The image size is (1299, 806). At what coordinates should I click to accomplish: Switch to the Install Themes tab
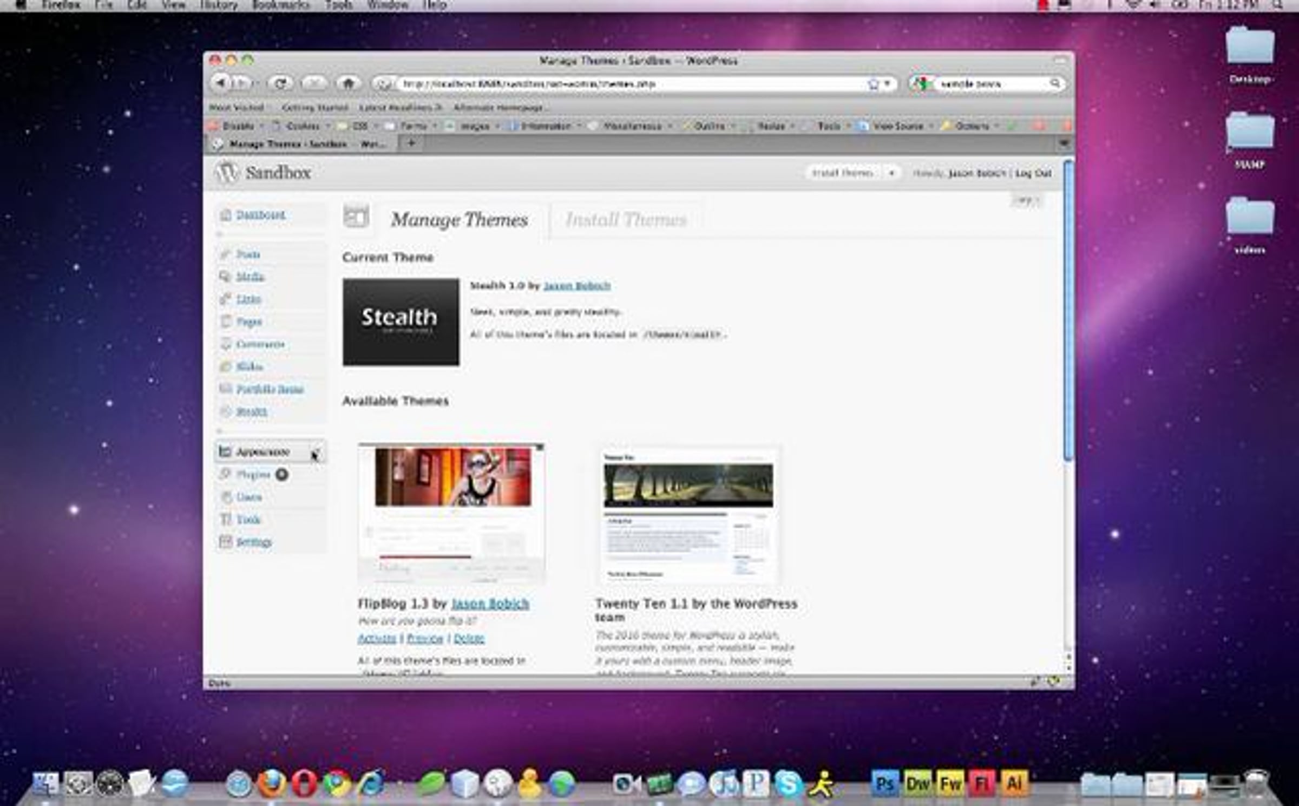[x=626, y=220]
